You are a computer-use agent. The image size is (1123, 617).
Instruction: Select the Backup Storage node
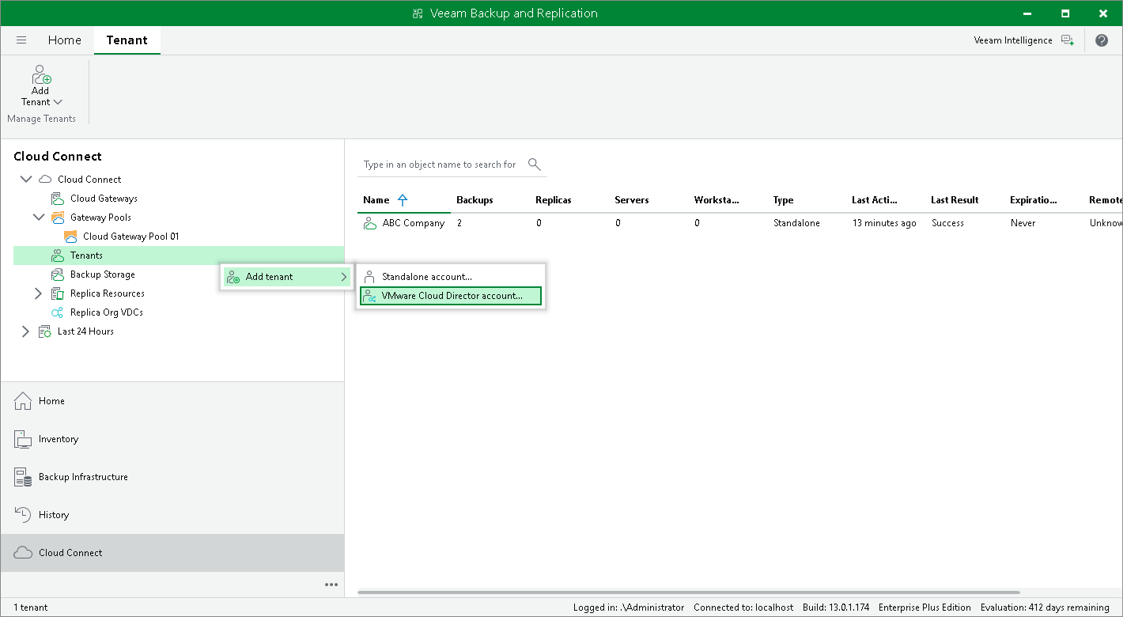[101, 274]
